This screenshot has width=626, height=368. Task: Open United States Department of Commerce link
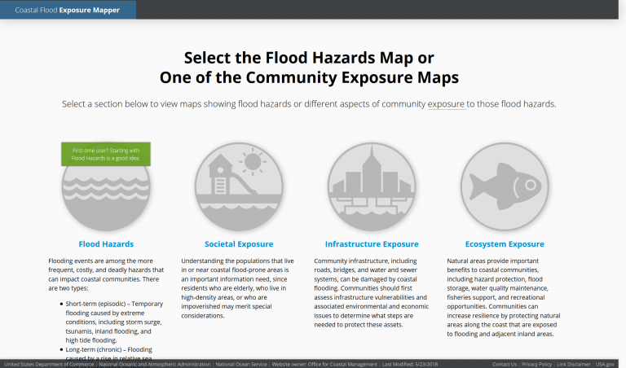click(48, 363)
